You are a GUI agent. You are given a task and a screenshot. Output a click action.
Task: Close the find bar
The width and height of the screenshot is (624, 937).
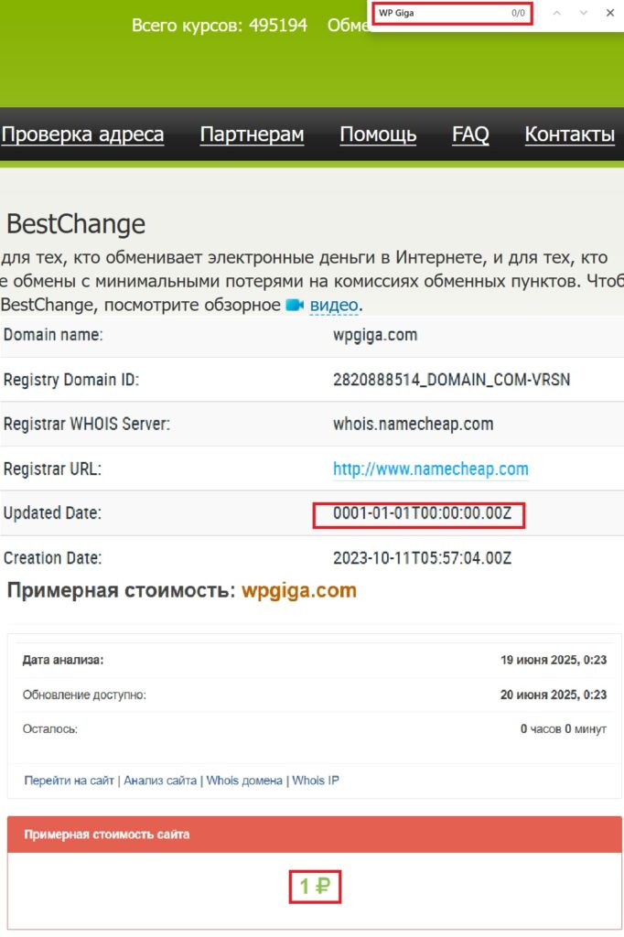pos(610,14)
